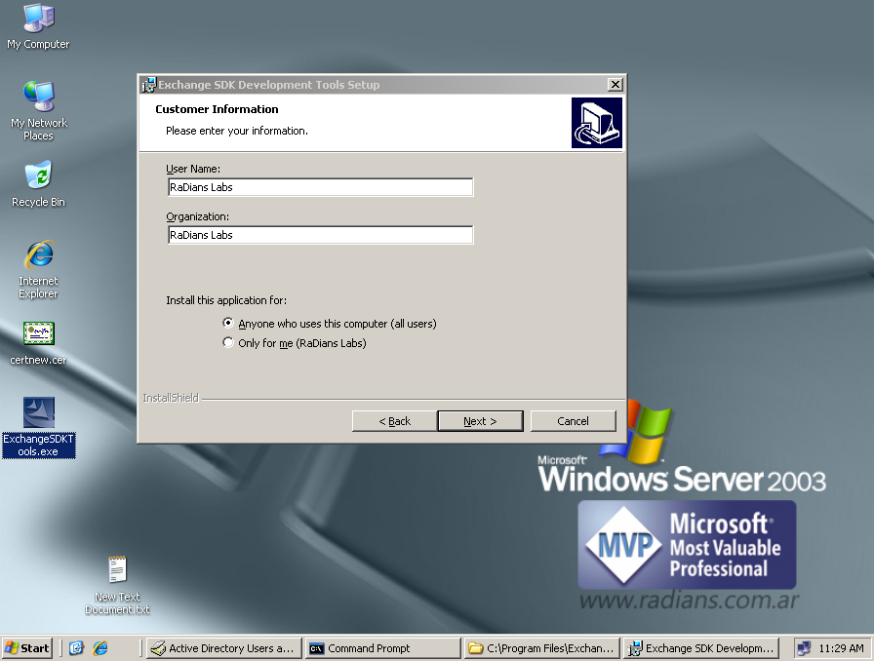Go back using the Back button
Screen dimensions: 874x661
click(394, 421)
